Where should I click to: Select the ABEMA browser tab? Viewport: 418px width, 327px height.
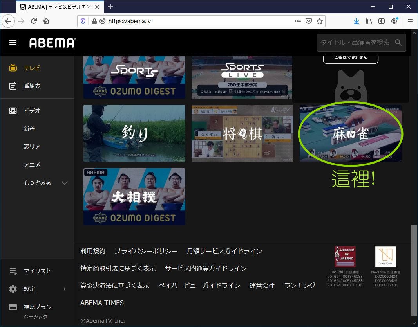click(x=60, y=7)
